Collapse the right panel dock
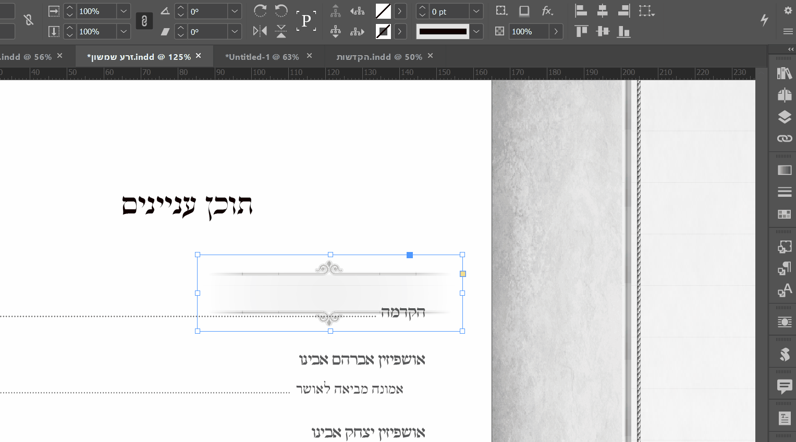Screen dimensions: 796x442 pos(791,49)
